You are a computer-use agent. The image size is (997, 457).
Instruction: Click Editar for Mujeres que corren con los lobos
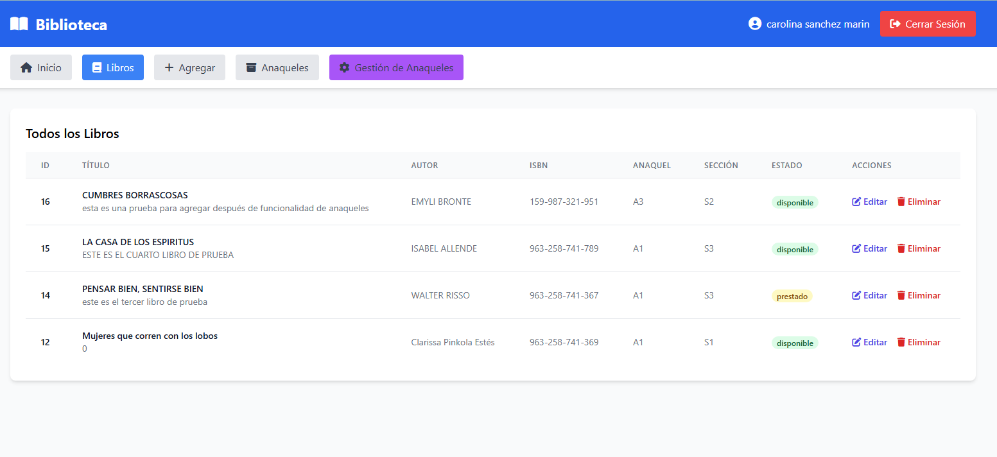click(874, 342)
